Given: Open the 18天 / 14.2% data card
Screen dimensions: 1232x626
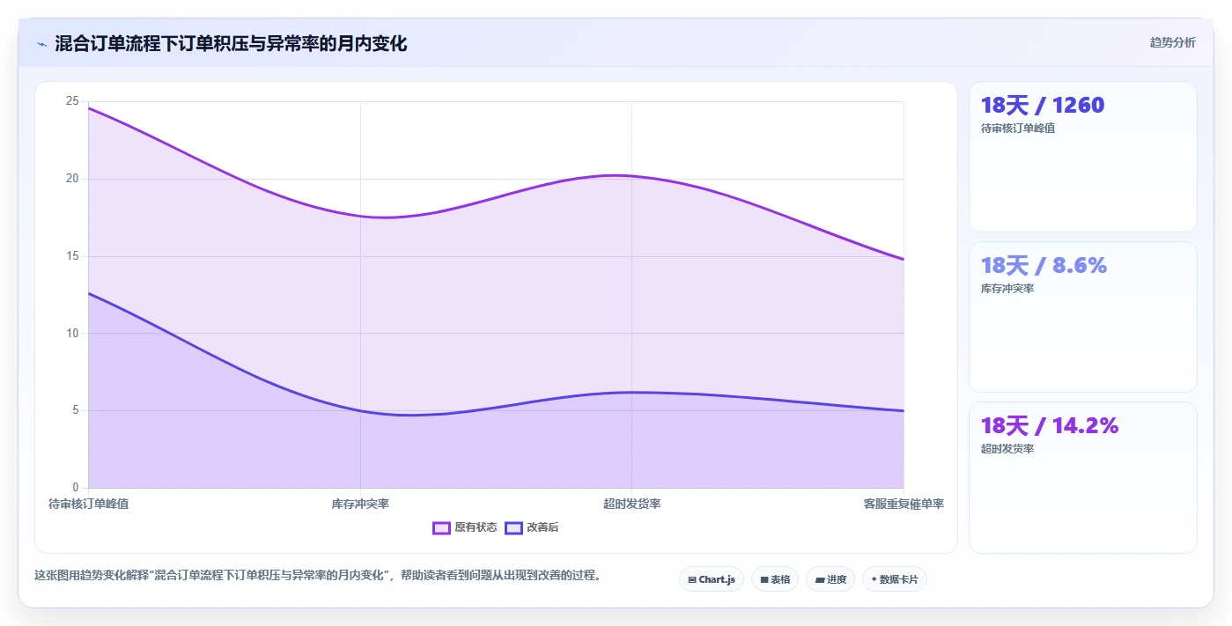Looking at the screenshot, I should tap(1083, 478).
